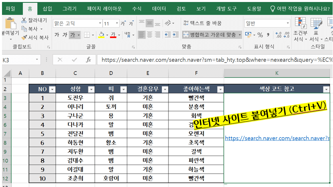This screenshot has height=187, width=333.
Task: Center text horizontally
Action: pos(150,35)
